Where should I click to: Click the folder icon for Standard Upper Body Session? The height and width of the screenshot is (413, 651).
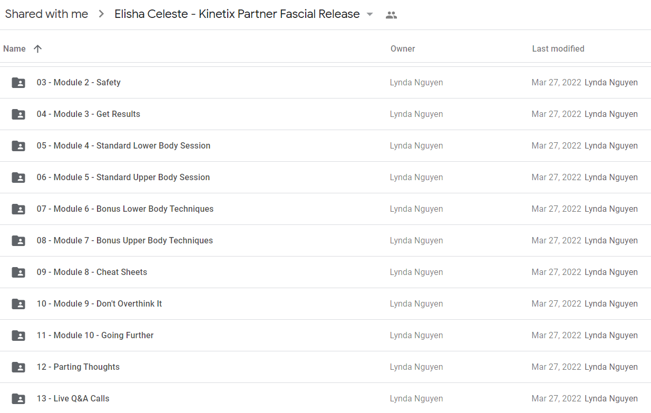click(x=18, y=178)
